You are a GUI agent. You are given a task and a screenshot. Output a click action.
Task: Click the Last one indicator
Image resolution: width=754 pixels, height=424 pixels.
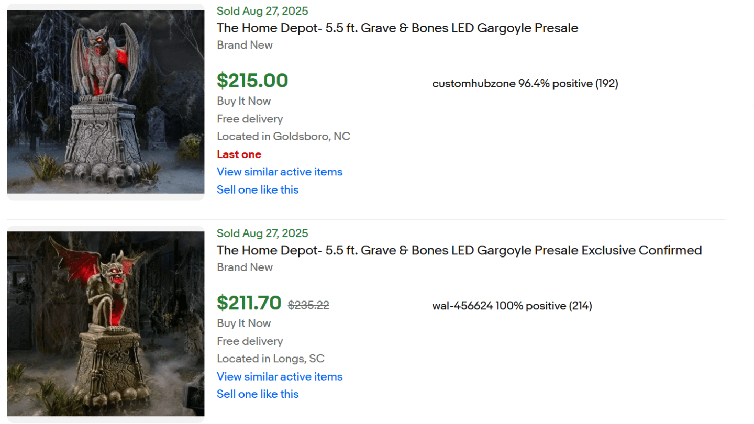239,154
